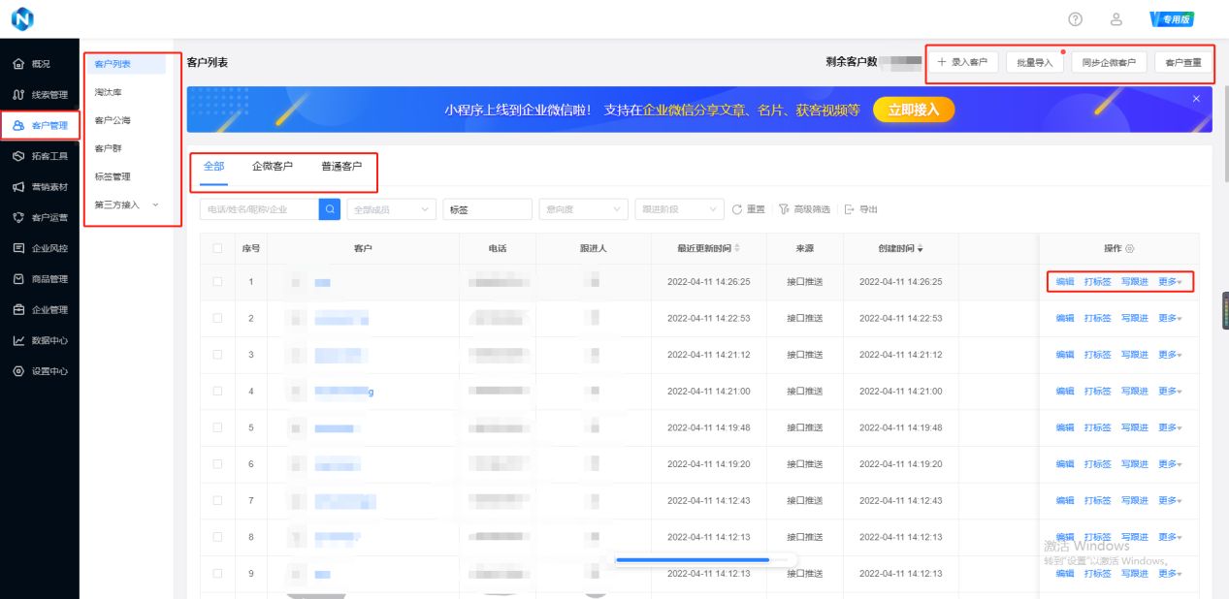Open the 全部成员 dropdown
1229x599 pixels.
point(391,209)
